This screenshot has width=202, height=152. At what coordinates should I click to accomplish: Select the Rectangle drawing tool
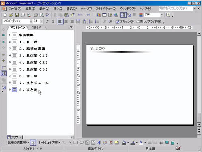point(76,143)
